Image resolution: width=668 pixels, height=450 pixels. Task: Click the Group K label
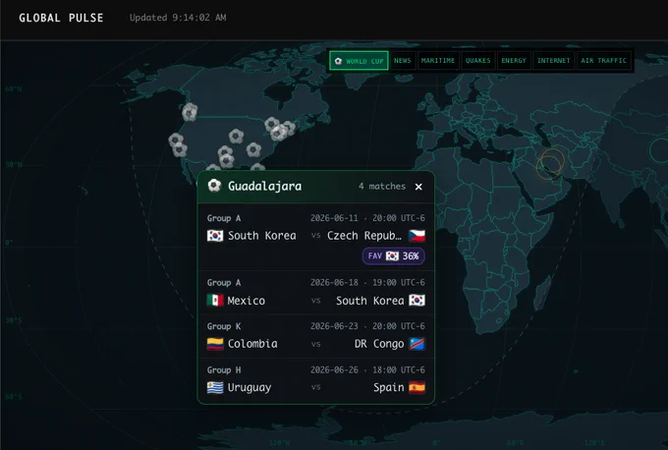click(x=224, y=326)
